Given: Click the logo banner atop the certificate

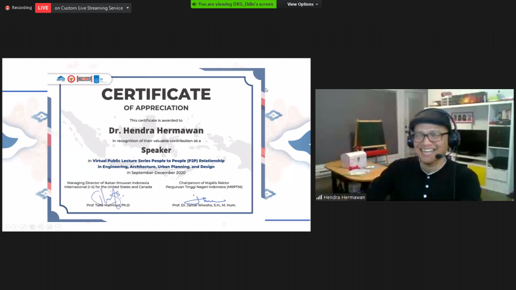Looking at the screenshot, I should tap(80, 79).
